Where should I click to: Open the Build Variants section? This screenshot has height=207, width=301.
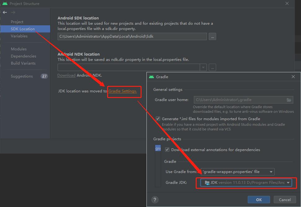pyautogui.click(x=23, y=63)
